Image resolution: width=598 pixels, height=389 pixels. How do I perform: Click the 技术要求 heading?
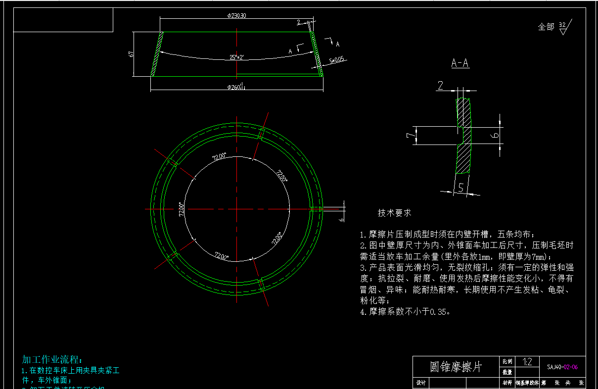pyautogui.click(x=395, y=213)
